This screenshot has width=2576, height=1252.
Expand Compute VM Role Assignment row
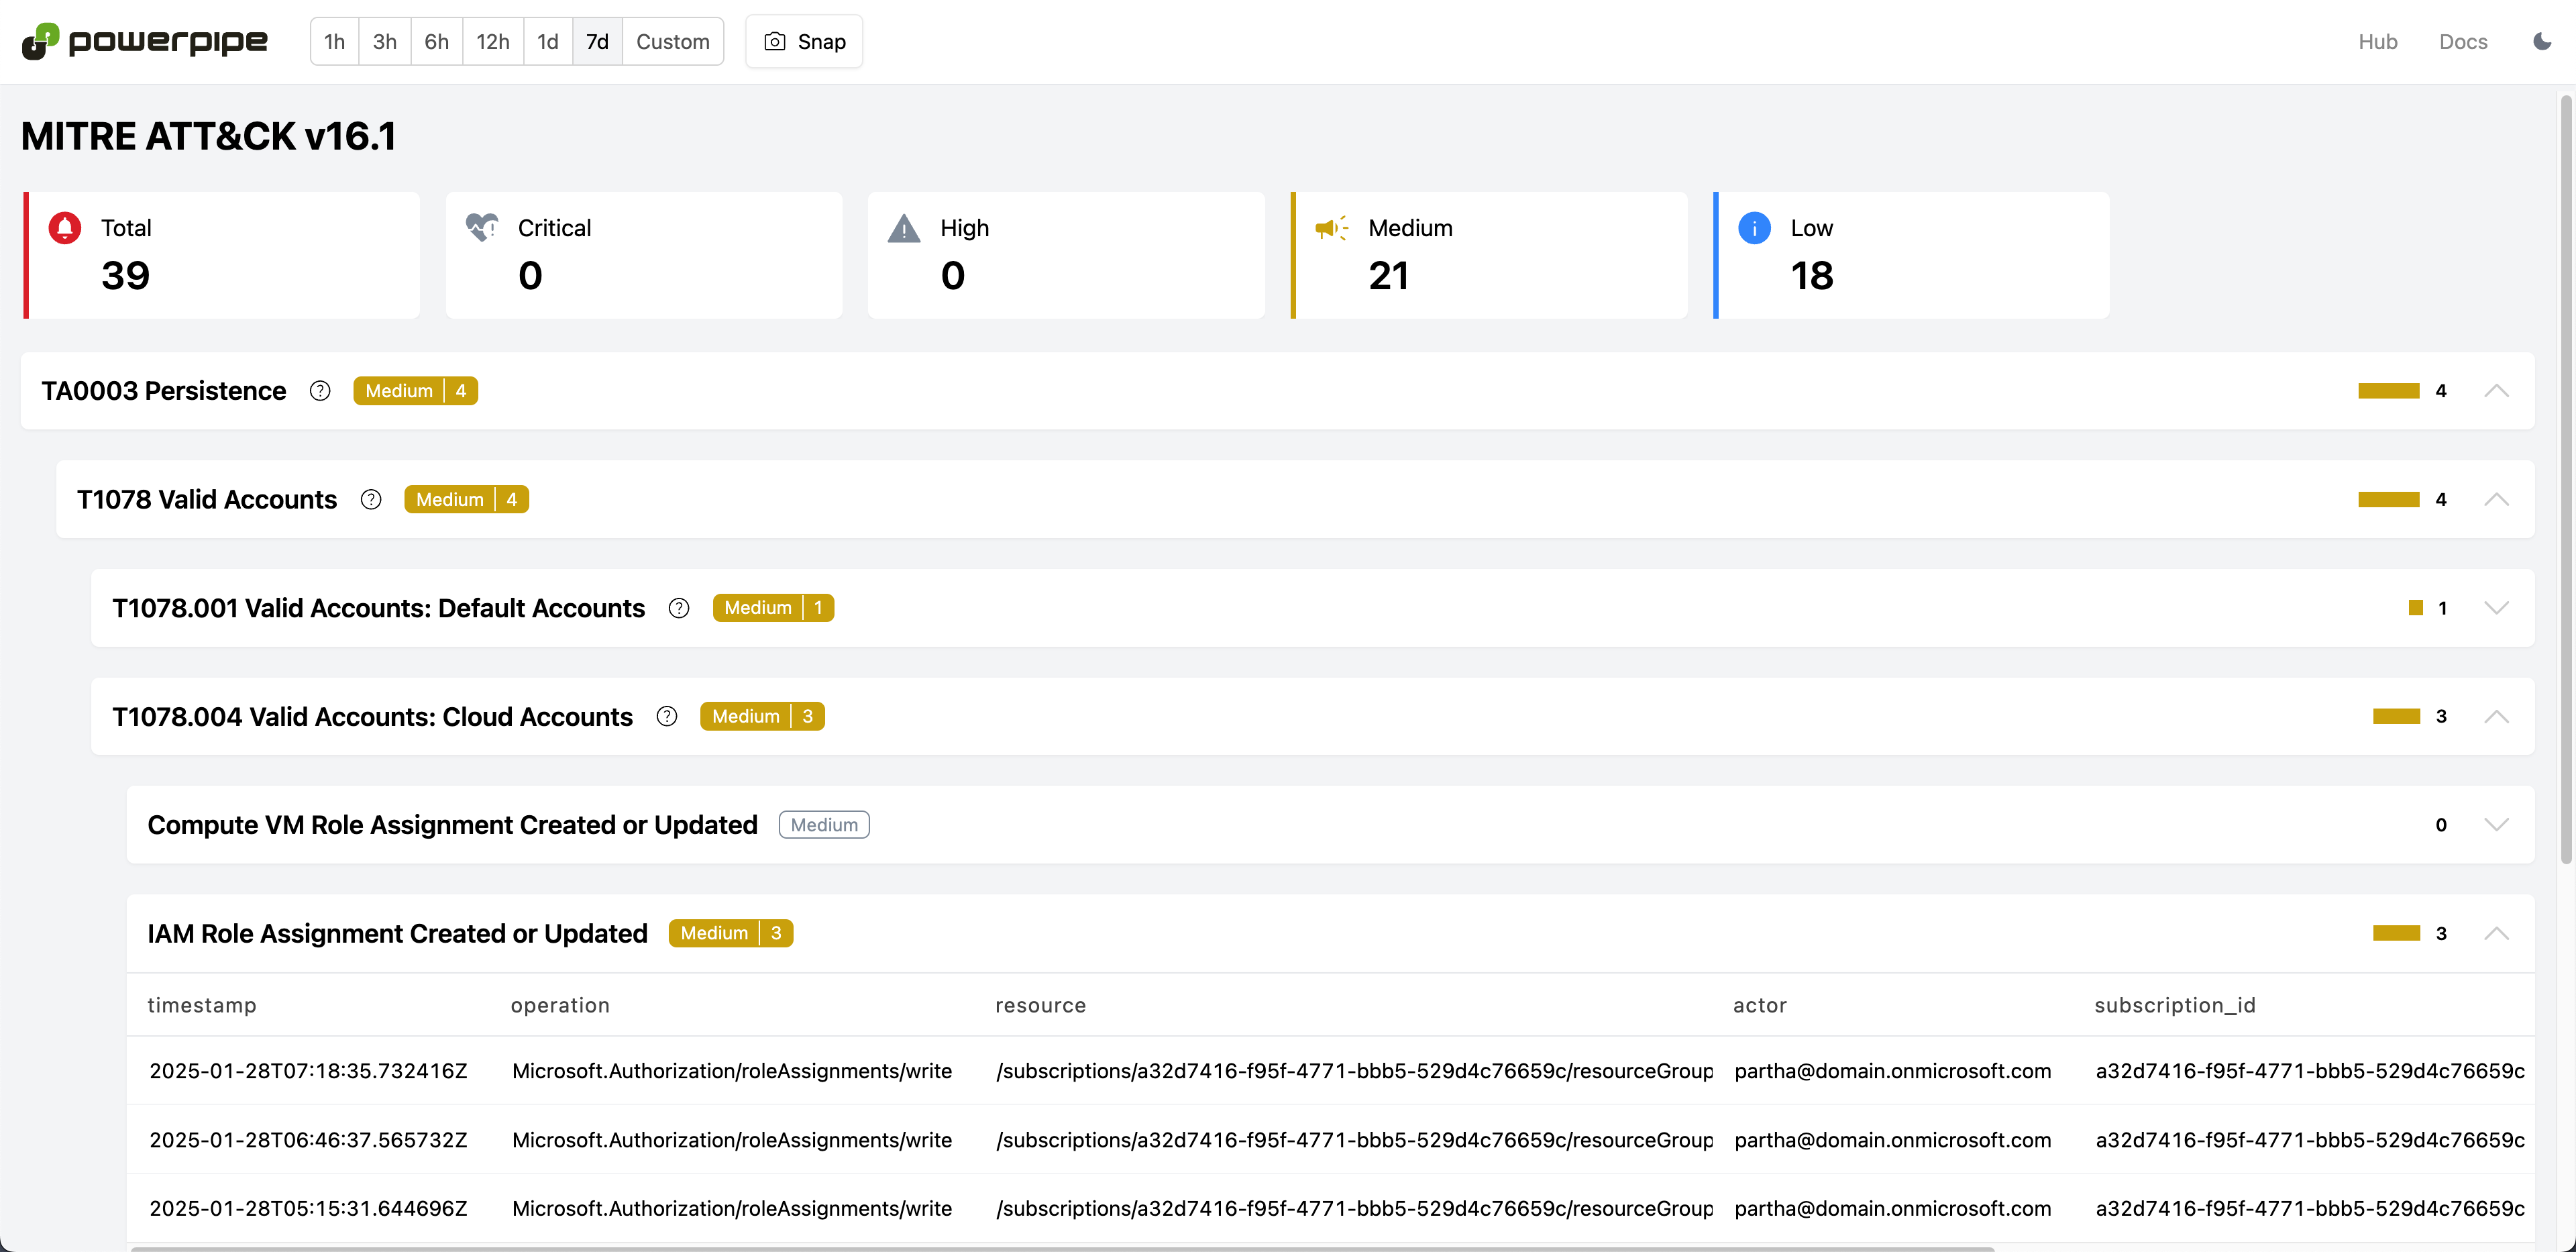tap(2496, 825)
